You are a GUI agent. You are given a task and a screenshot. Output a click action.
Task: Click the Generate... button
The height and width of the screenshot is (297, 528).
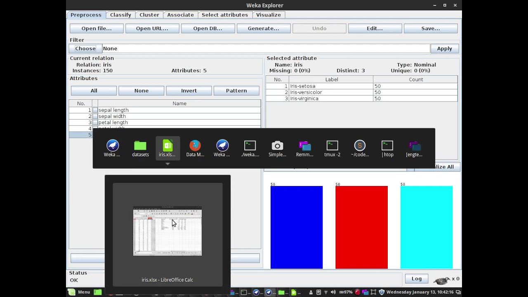(264, 28)
